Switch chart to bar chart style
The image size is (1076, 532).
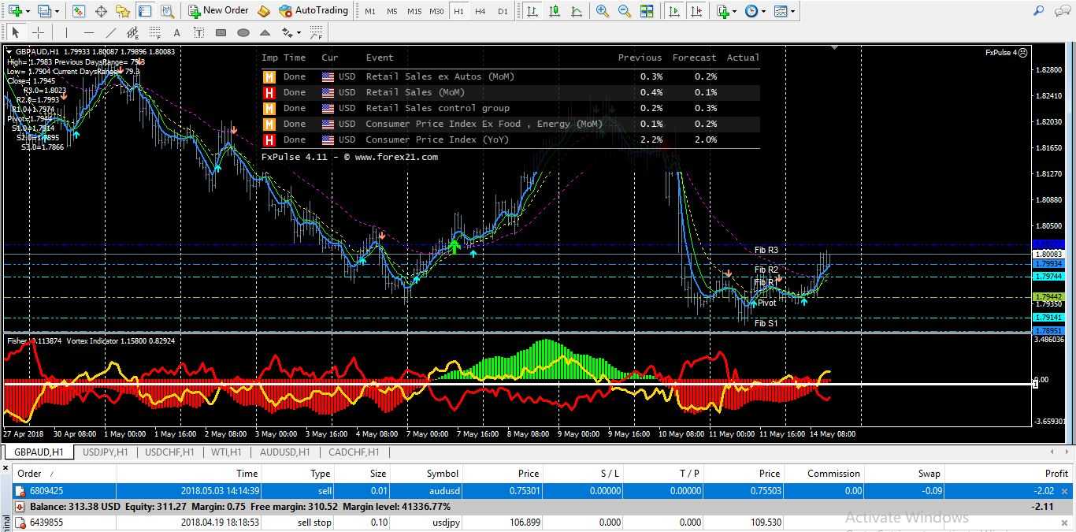[532, 11]
